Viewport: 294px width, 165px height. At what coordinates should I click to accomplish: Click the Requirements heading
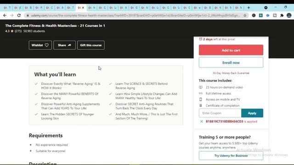coord(46,136)
